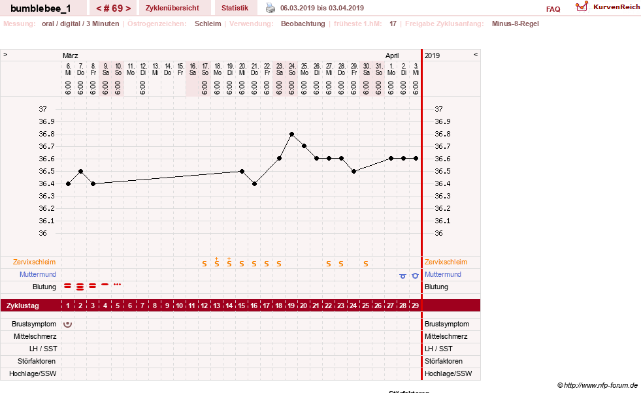Click the Zervixschleim S on cycle day 18
Image resolution: width=641 pixels, height=393 pixels.
pos(279,264)
